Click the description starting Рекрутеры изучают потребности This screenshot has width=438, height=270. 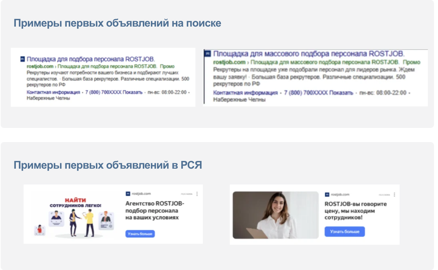pos(108,78)
